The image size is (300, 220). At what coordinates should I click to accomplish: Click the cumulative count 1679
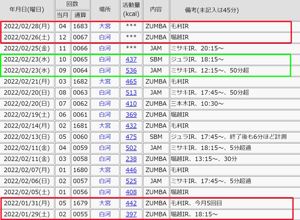[80, 203]
